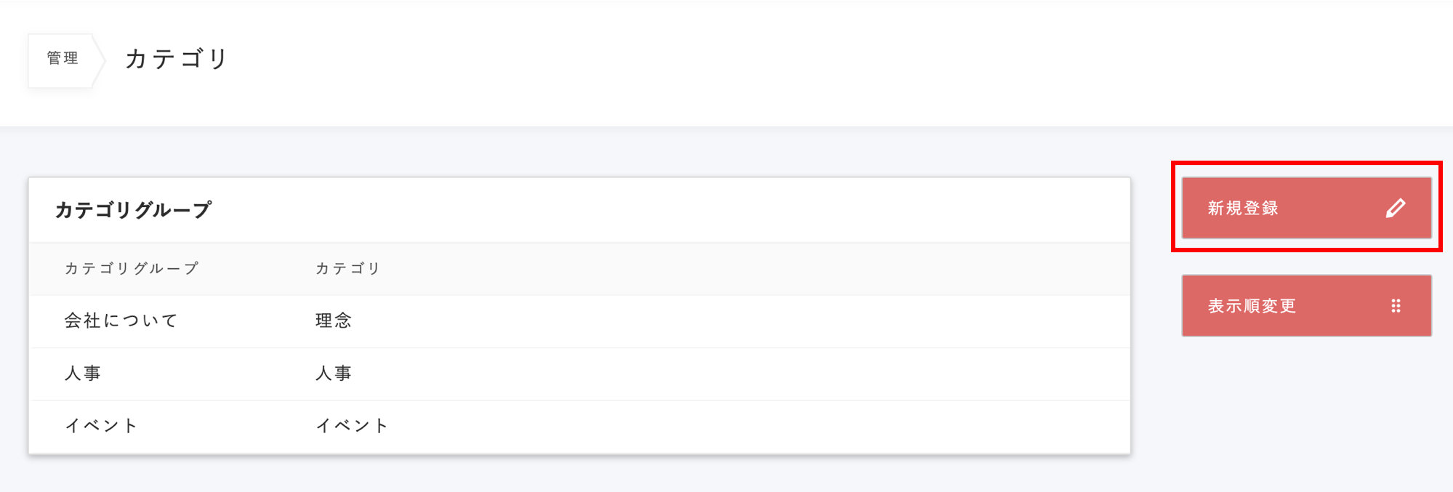Select the 理念 category cell
The height and width of the screenshot is (492, 1453).
coord(334,320)
